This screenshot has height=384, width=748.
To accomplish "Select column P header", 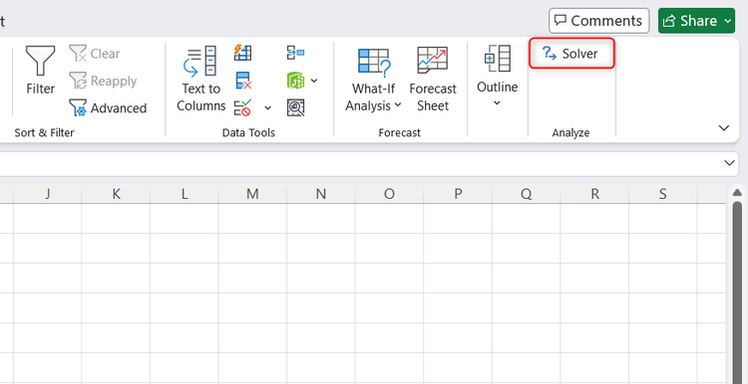I will pos(458,194).
